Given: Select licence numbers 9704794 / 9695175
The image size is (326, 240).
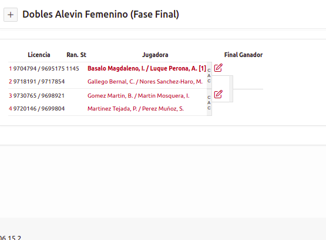Looking at the screenshot, I should [39, 69].
